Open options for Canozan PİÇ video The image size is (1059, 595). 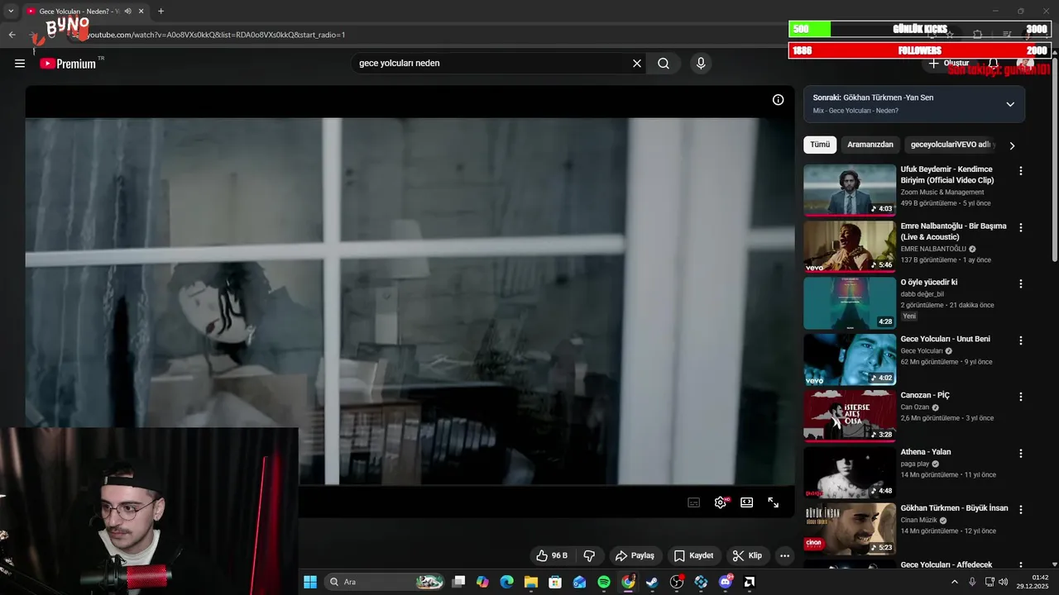1020,397
